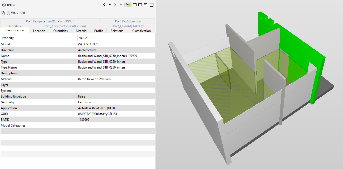This screenshot has height=169, width=343.
Task: Set selection basket with equals icon
Action: coord(145,5)
